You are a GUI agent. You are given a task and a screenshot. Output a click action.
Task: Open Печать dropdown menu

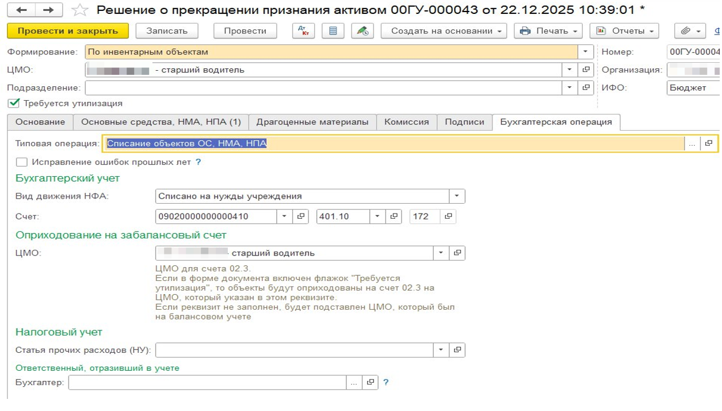pyautogui.click(x=548, y=31)
